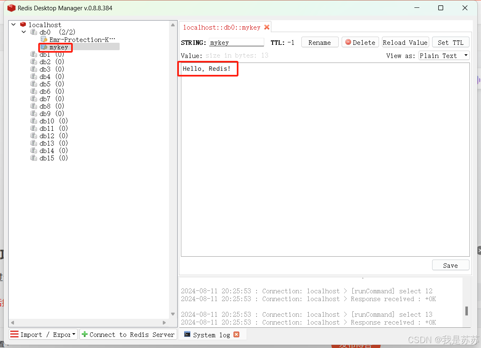The width and height of the screenshot is (481, 348).
Task: Click the Set TTL button
Action: (x=451, y=42)
